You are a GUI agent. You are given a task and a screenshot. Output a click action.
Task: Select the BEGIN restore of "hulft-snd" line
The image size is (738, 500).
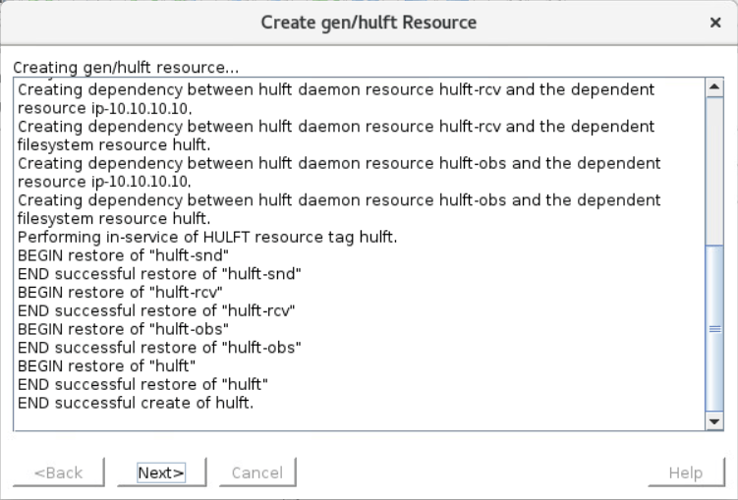pos(123,255)
